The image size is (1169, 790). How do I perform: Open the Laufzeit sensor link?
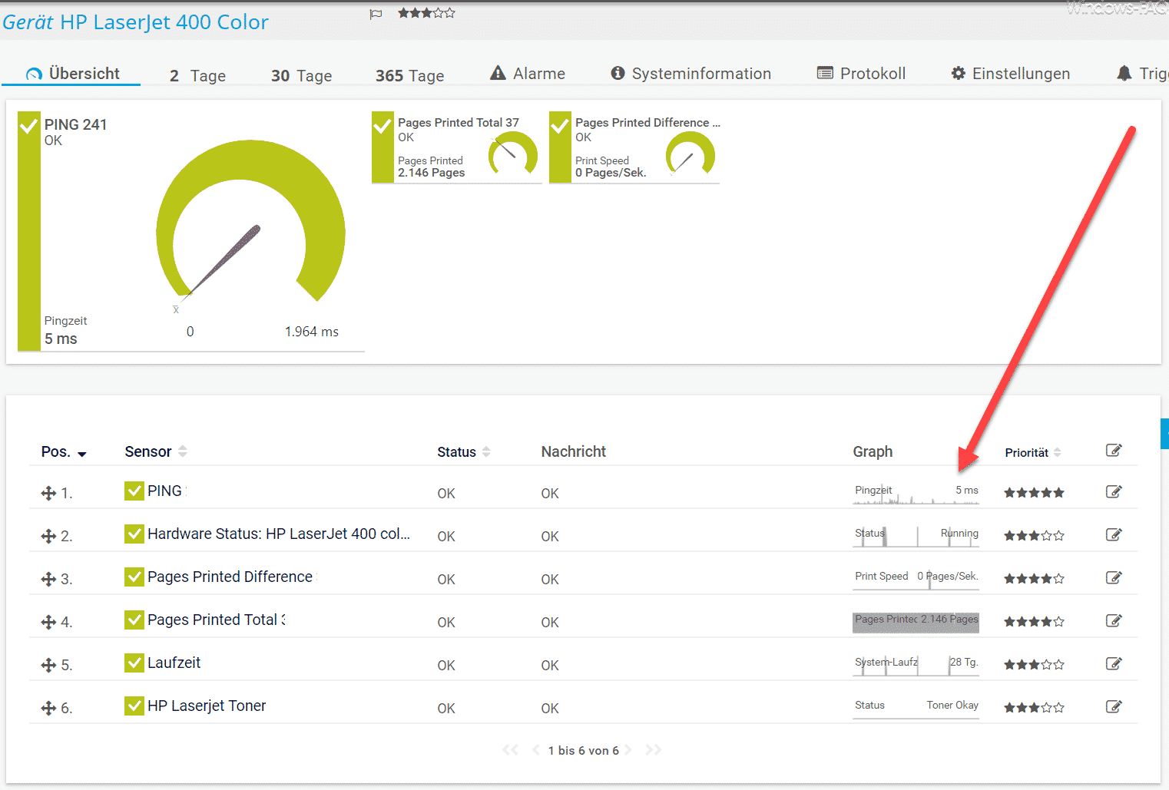pos(174,663)
